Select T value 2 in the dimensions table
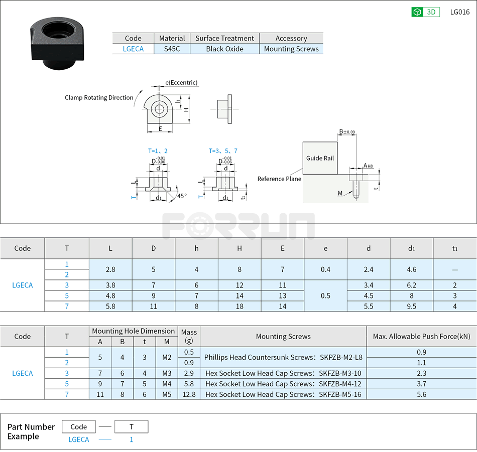The image size is (477, 452). (x=67, y=274)
